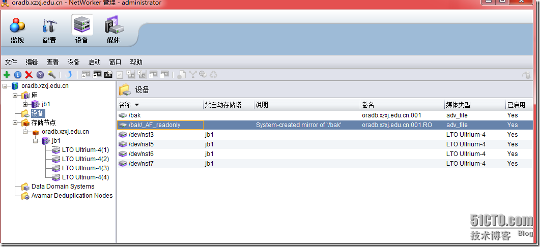The width and height of the screenshot is (540, 247).
Task: Select the /dev/nst6 device row
Action: [325, 154]
